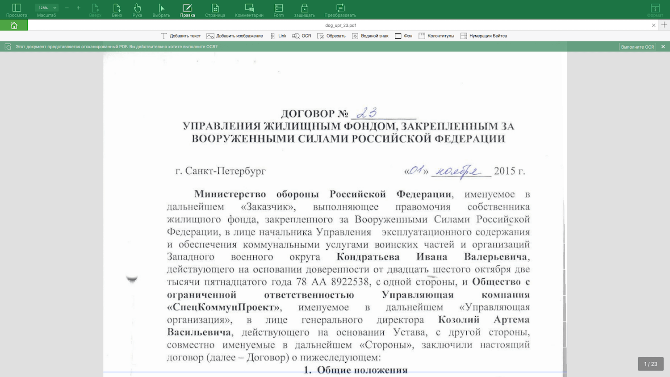Screen dimensions: 670x377
Task: Choose Добавить текст tool
Action: (x=181, y=36)
